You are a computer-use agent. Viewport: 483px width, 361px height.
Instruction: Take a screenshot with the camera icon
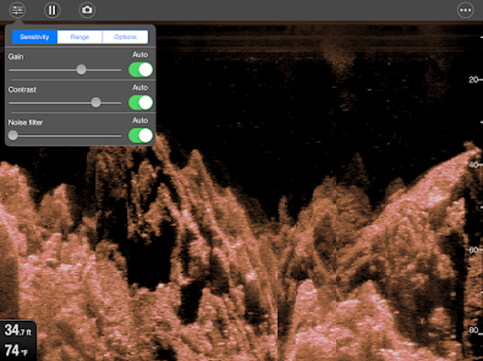click(x=87, y=10)
